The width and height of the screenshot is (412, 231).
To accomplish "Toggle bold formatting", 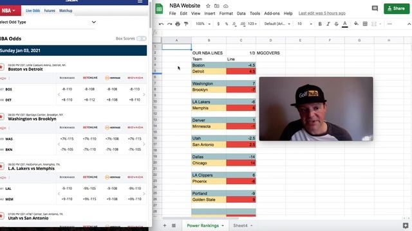I will click(320, 24).
